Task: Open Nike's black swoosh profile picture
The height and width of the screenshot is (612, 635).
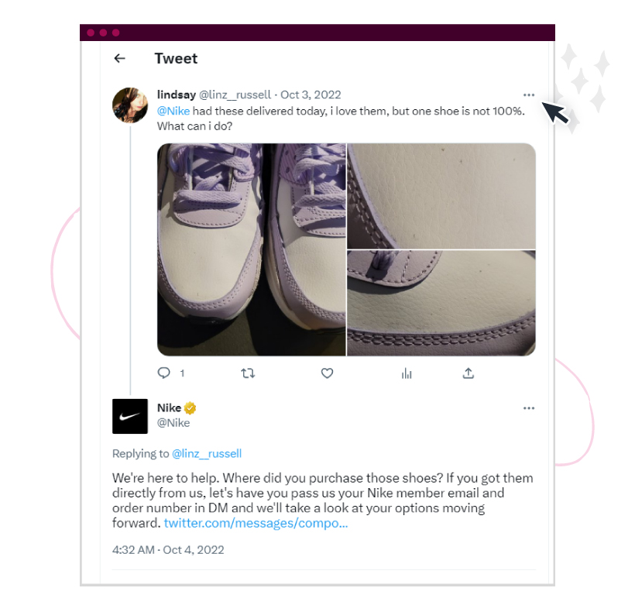Action: (130, 416)
